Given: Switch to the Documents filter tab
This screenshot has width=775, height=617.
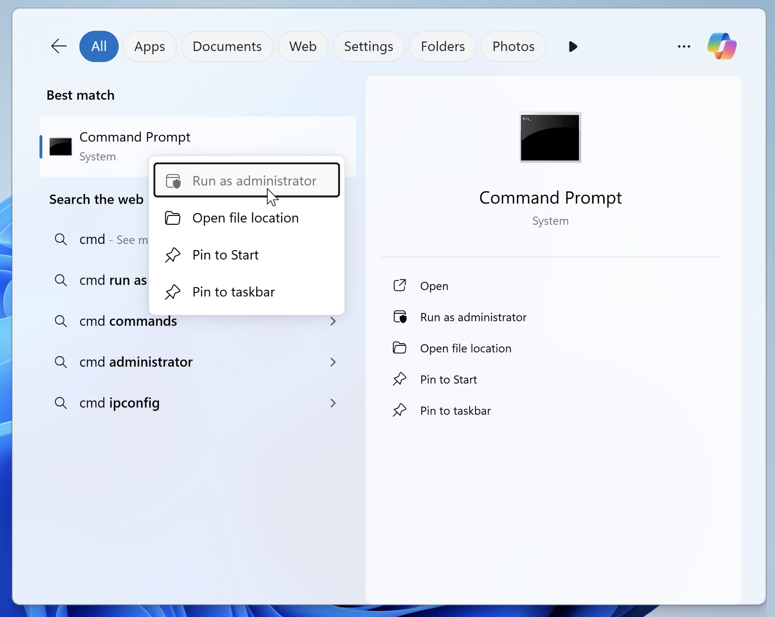Looking at the screenshot, I should pyautogui.click(x=227, y=46).
